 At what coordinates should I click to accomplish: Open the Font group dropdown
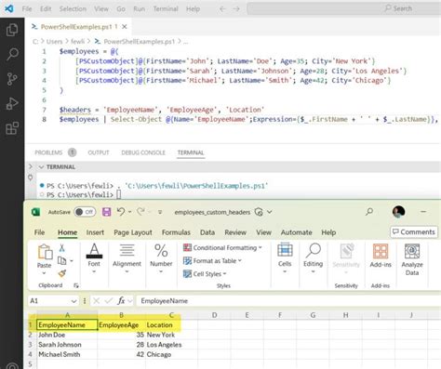click(x=94, y=271)
